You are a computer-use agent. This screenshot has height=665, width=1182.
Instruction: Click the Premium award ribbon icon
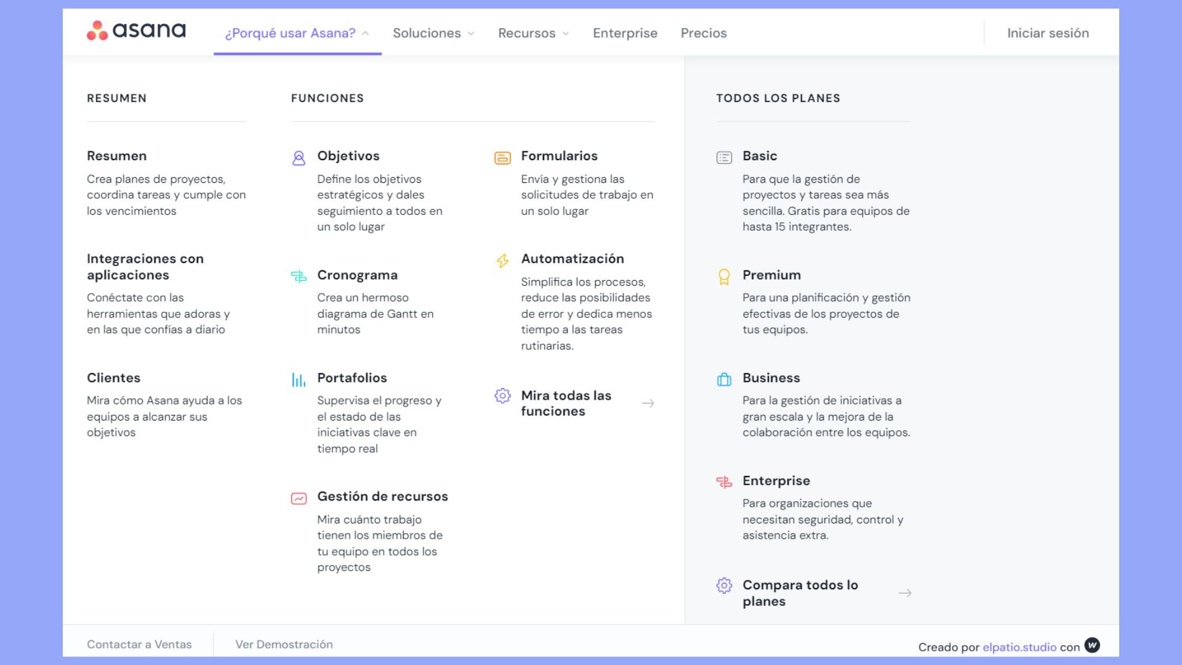click(724, 277)
